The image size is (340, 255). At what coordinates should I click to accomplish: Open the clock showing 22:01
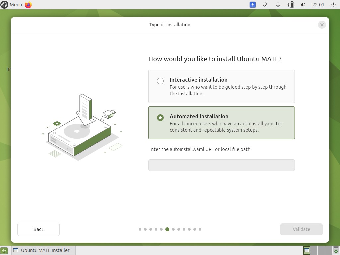pyautogui.click(x=318, y=5)
